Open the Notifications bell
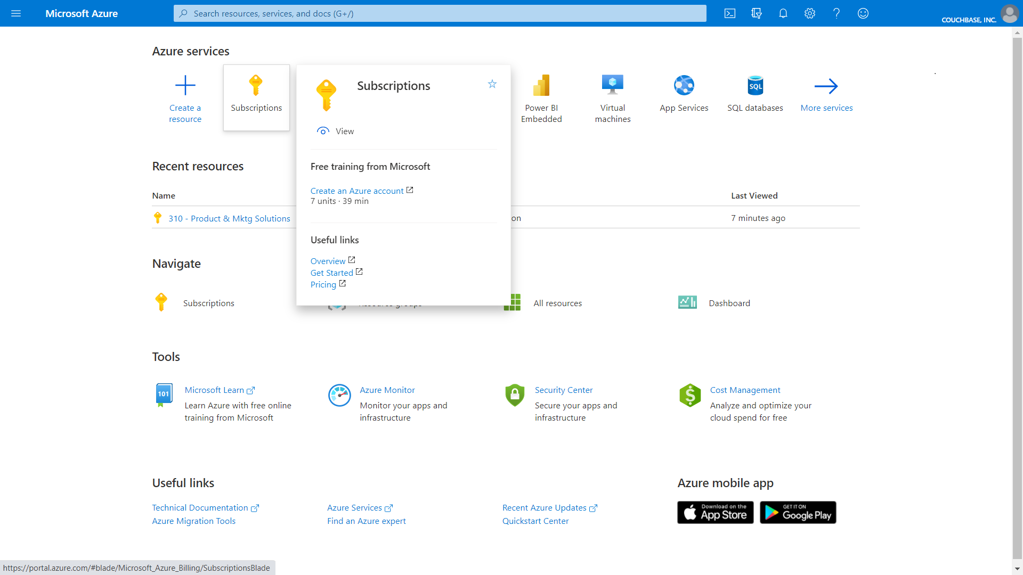Screen dimensions: 1023x575 [x=783, y=13]
